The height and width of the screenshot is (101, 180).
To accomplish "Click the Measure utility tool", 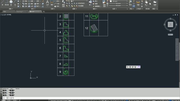I will click(x=138, y=3).
